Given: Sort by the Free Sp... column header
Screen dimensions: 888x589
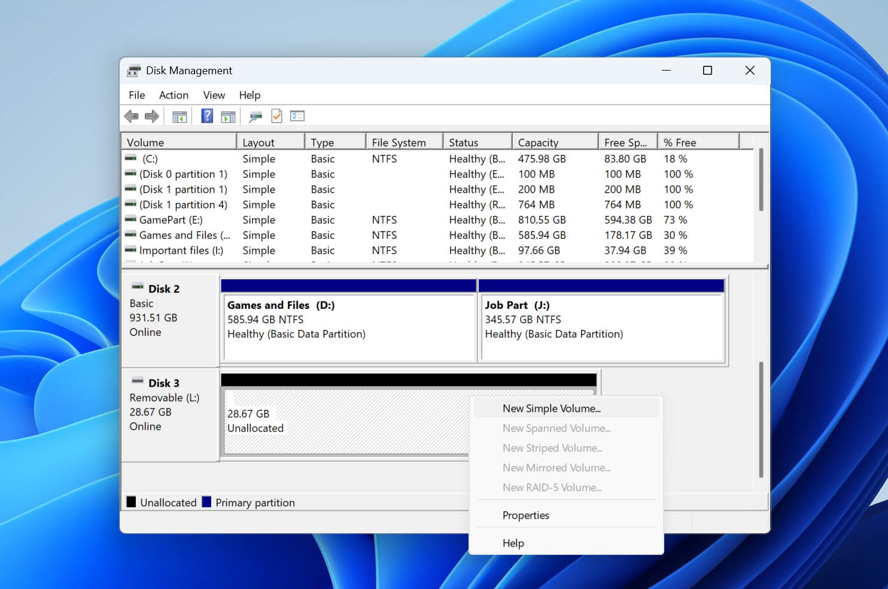Looking at the screenshot, I should coord(628,142).
